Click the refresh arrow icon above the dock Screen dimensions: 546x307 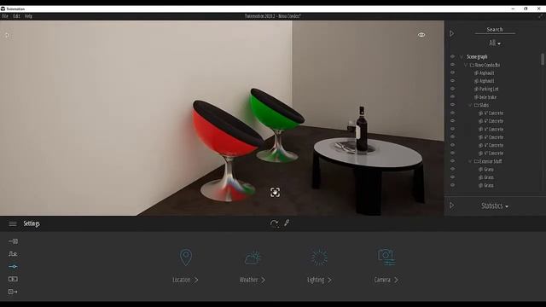coord(274,223)
